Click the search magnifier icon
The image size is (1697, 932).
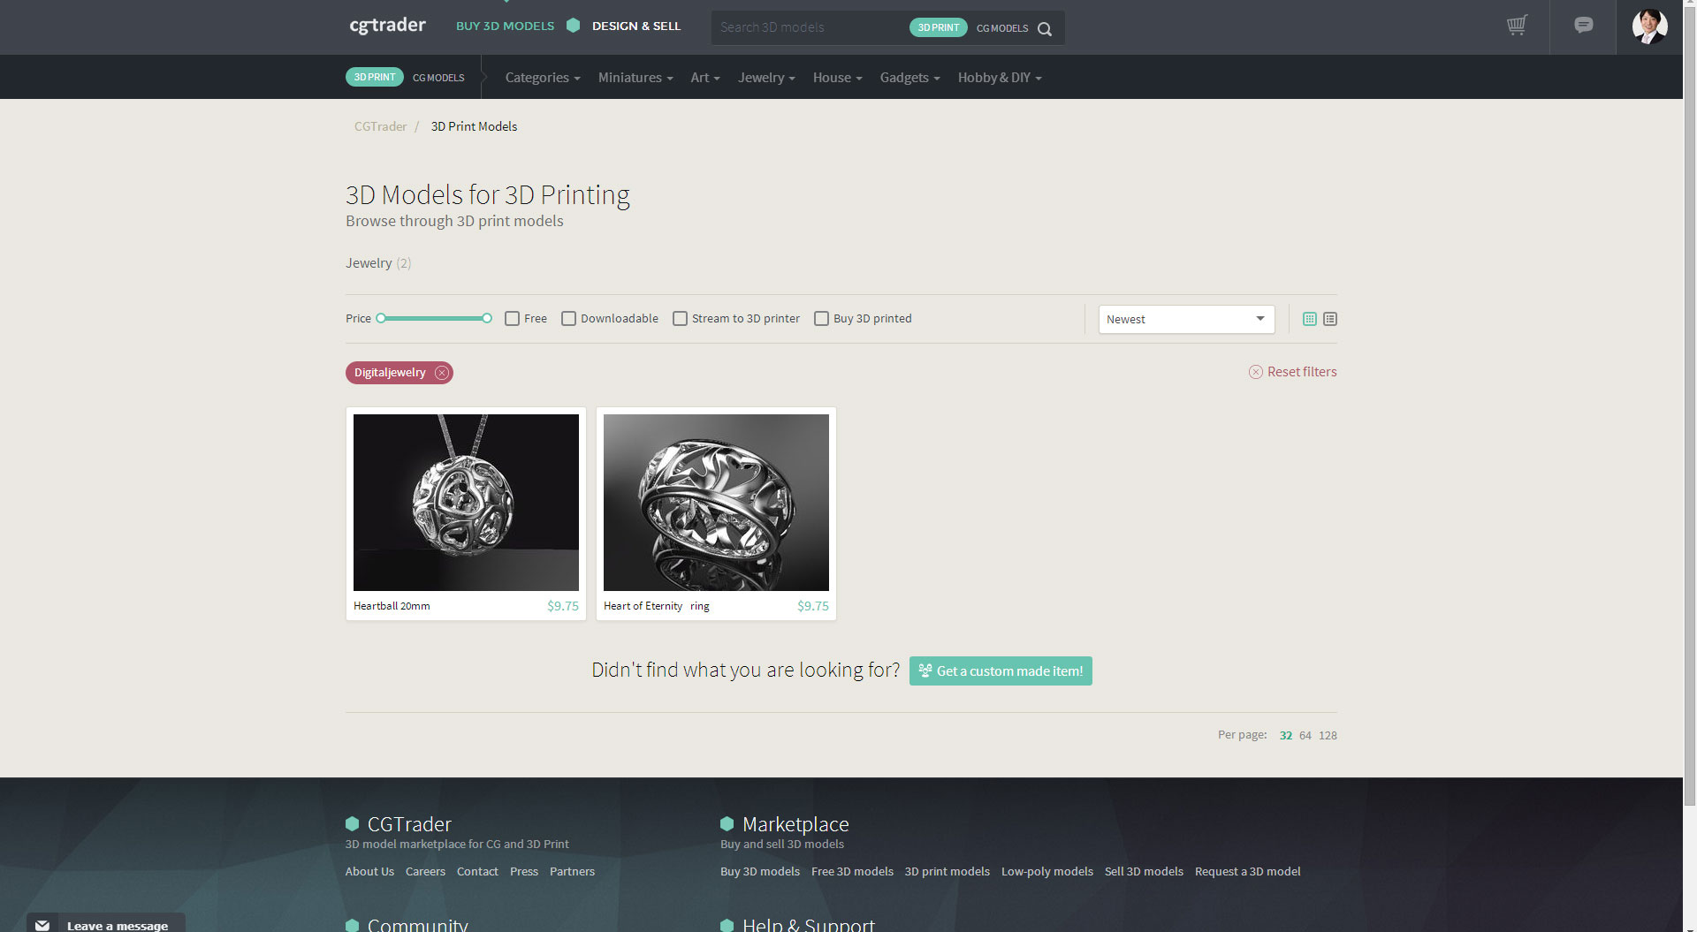[1045, 28]
